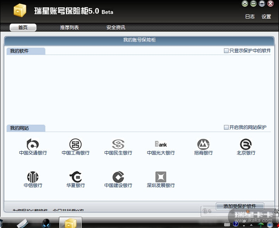
Task: Close the window with red X button
Action: click(x=270, y=3)
